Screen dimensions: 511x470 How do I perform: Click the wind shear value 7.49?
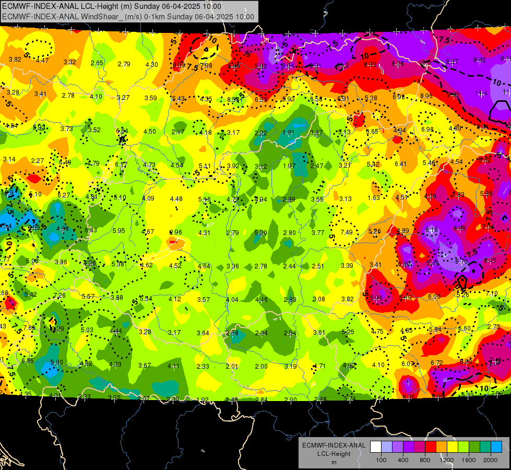[x=347, y=232]
